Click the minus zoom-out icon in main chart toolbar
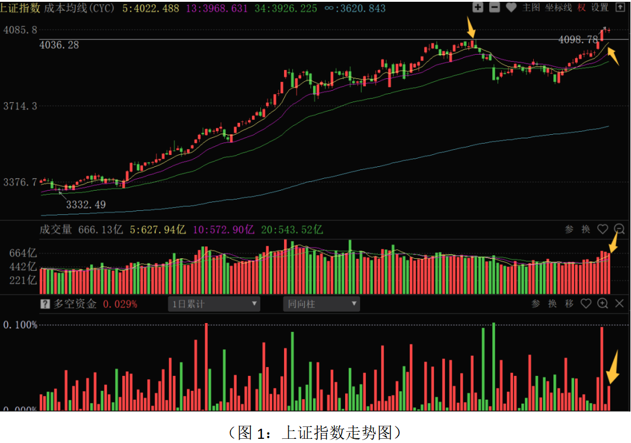 click(x=495, y=8)
